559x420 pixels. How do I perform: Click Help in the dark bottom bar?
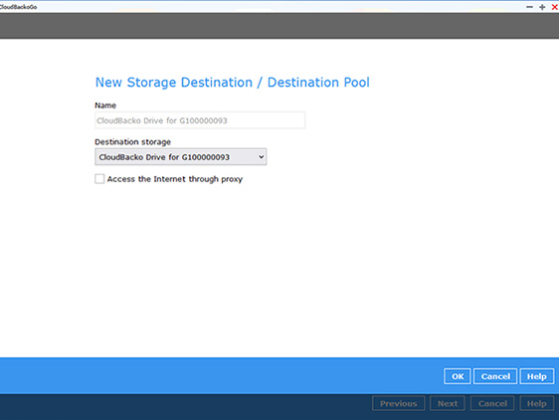tap(537, 404)
